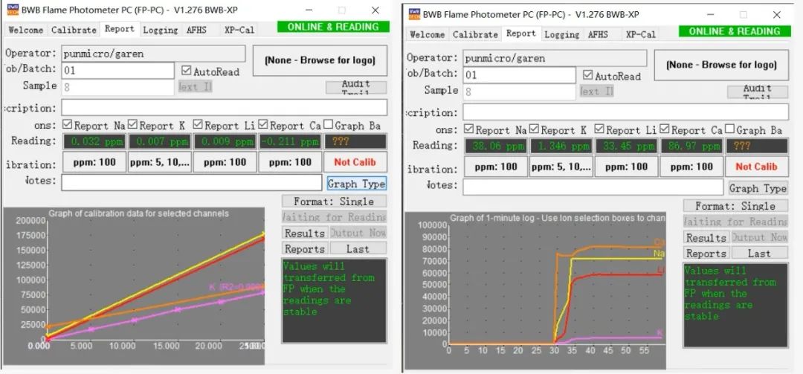Toggle AutoRead checkbox in the left window
Image resolution: width=803 pixels, height=374 pixels.
[x=187, y=71]
